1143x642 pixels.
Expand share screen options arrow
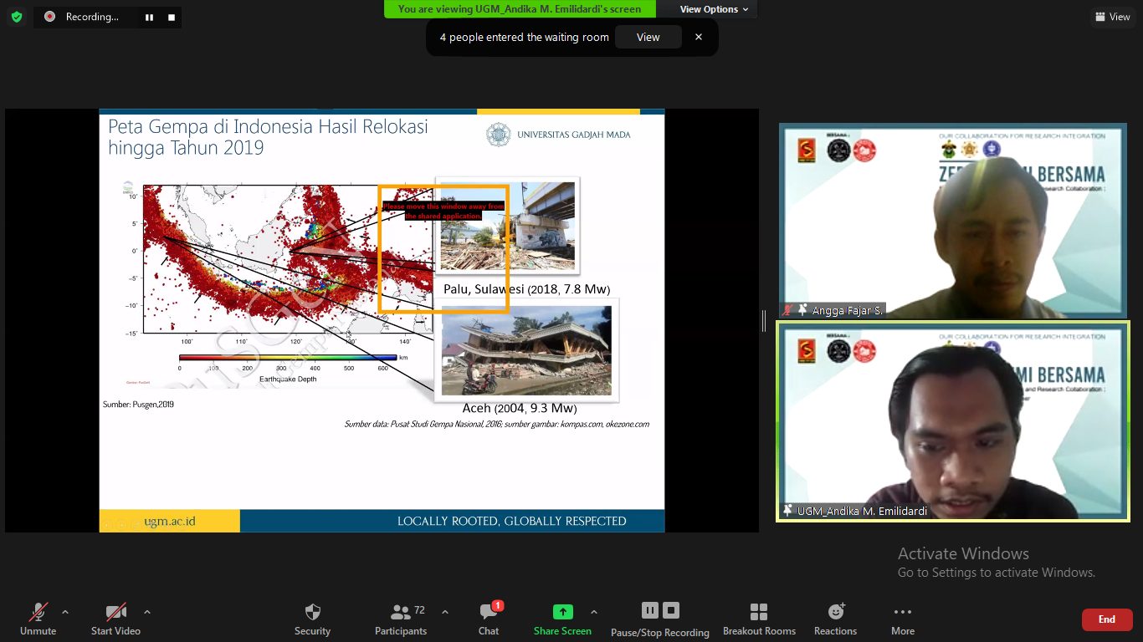click(x=594, y=611)
